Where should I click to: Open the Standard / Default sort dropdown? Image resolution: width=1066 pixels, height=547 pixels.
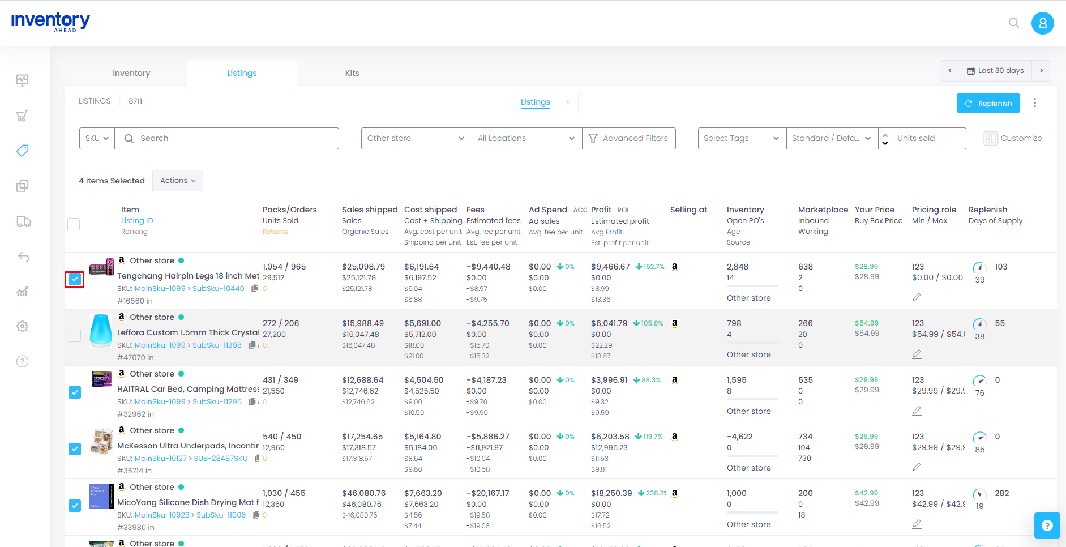click(x=832, y=138)
